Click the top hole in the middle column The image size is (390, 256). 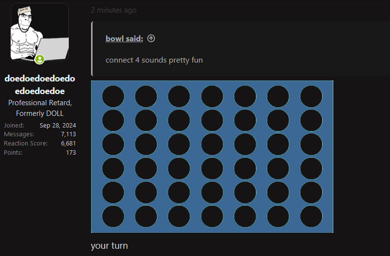pos(212,96)
